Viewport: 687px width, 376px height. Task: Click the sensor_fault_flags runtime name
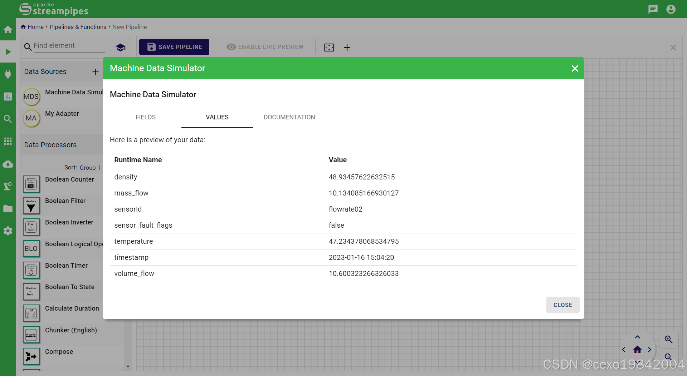click(x=143, y=225)
